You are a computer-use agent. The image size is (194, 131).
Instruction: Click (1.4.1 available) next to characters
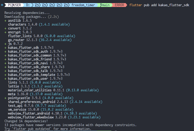coord(54,24)
